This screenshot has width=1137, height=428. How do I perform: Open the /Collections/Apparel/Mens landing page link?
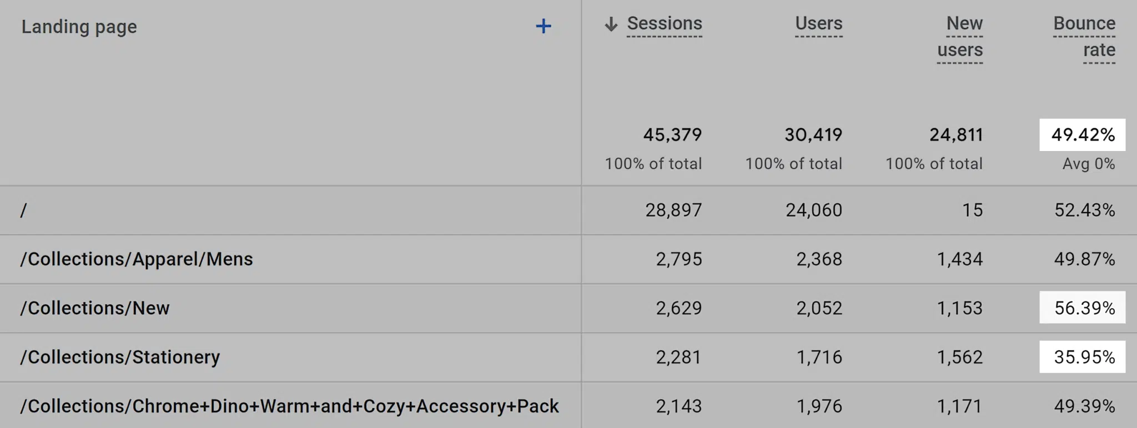[x=137, y=259]
